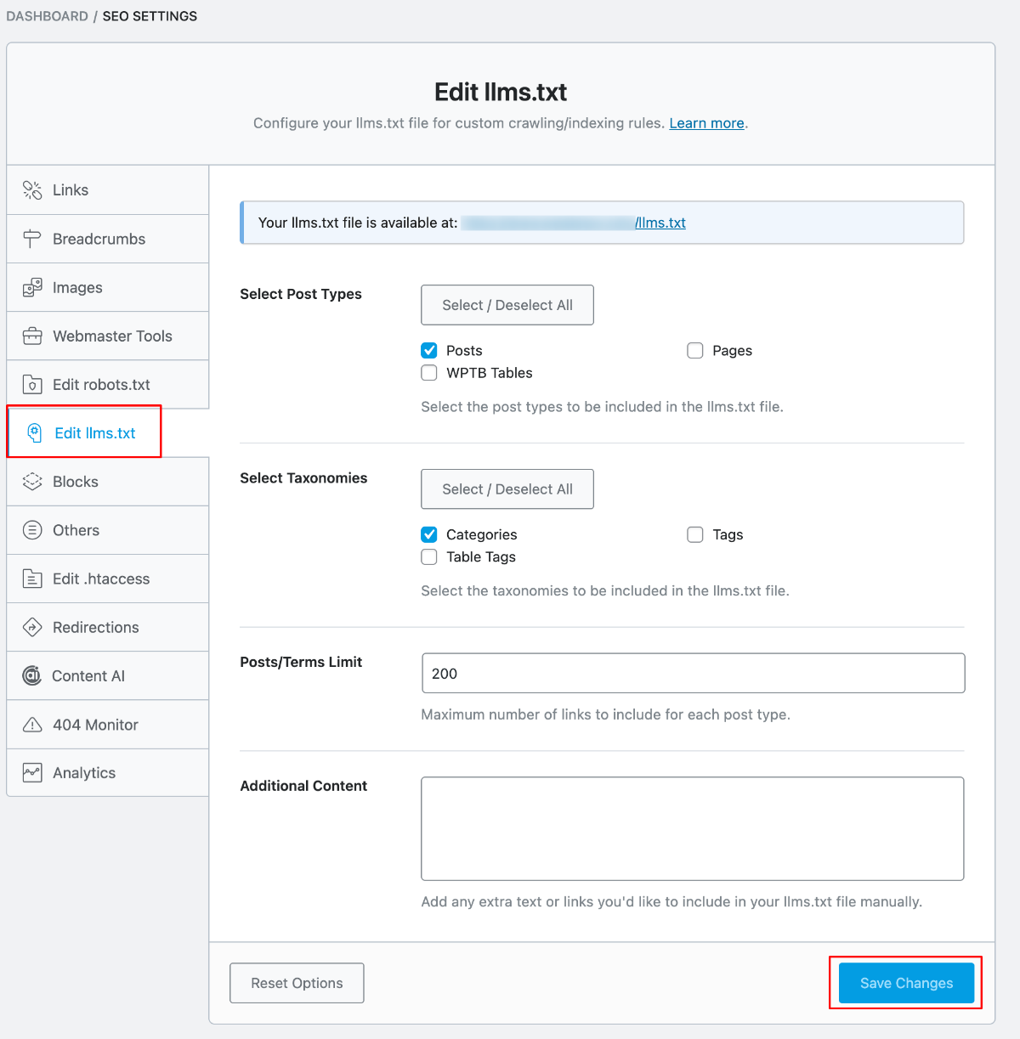Go to the Others tab
Viewport: 1020px width, 1039px height.
point(76,530)
